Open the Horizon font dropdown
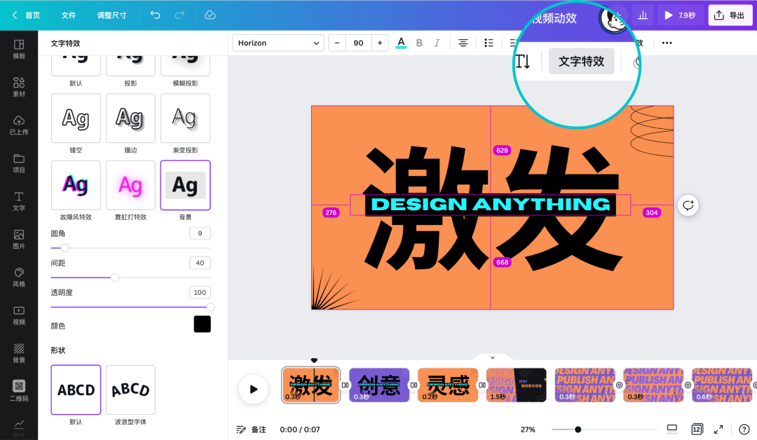757x440 pixels. (x=278, y=43)
